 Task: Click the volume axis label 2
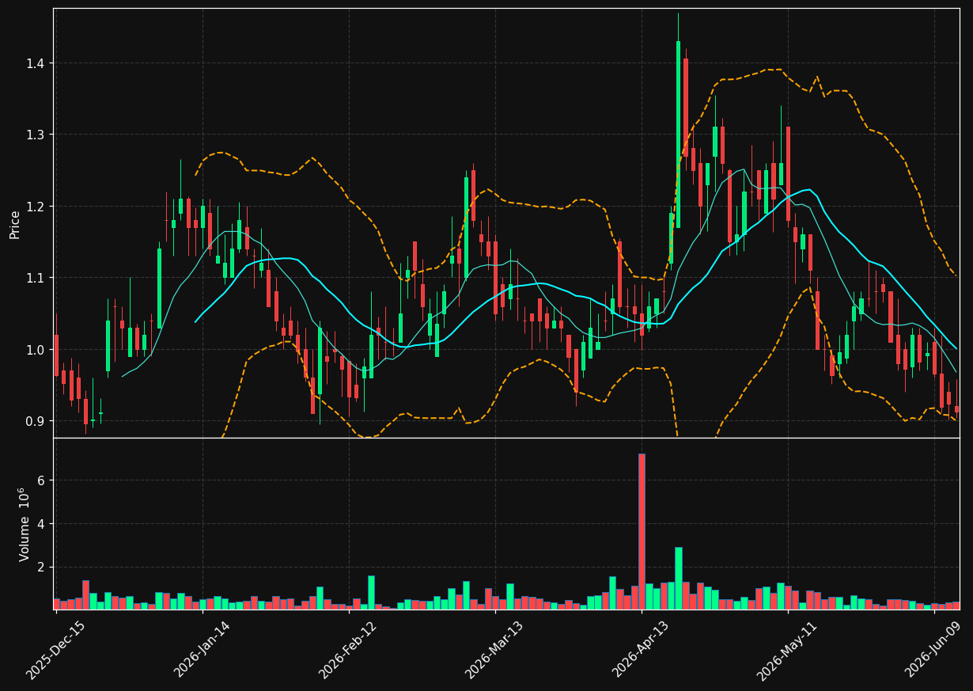tap(42, 568)
